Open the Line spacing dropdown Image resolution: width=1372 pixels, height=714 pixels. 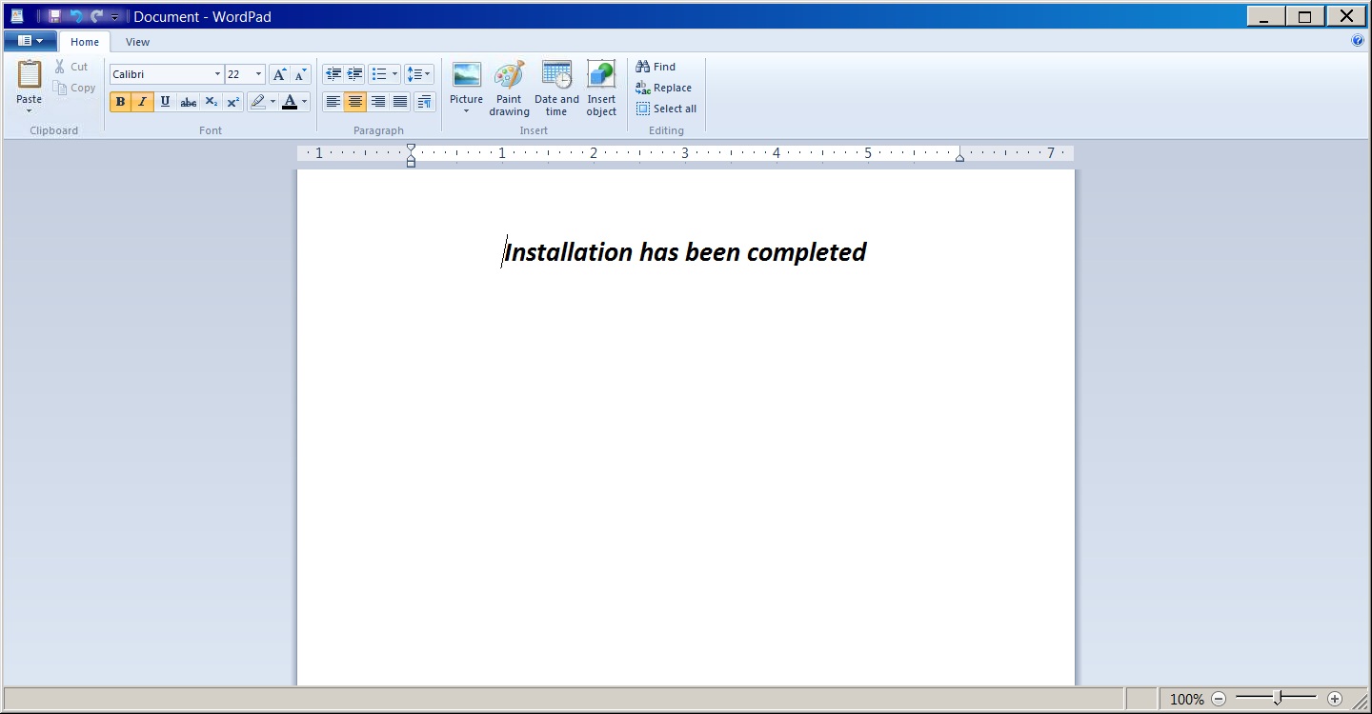(x=418, y=74)
